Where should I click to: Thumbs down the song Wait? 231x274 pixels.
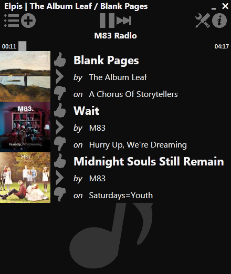(60, 144)
